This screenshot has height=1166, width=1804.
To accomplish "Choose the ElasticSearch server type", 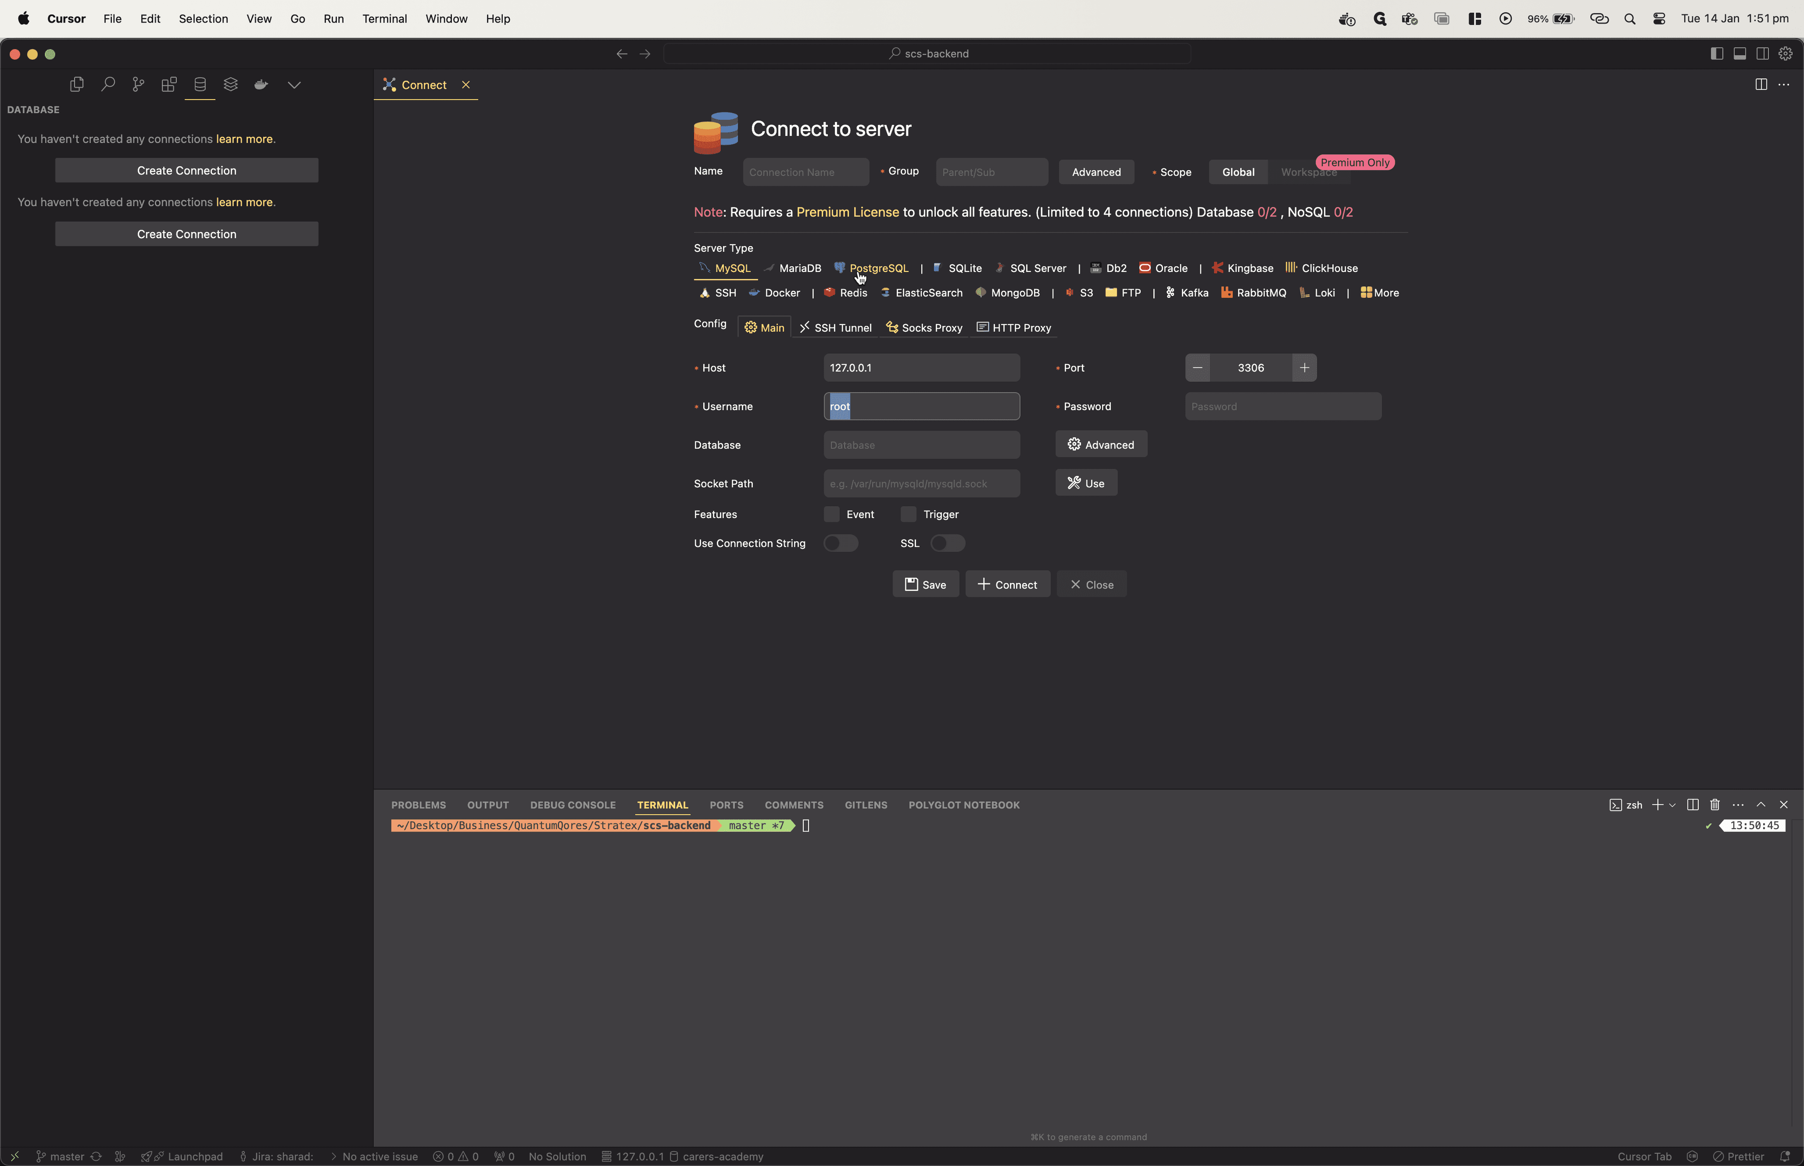I will 921,293.
